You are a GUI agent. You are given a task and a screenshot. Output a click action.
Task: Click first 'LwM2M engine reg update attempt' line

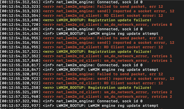79,34
